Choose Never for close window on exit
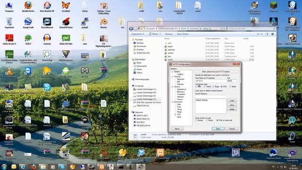The width and height of the screenshot is (302, 170). (207, 120)
